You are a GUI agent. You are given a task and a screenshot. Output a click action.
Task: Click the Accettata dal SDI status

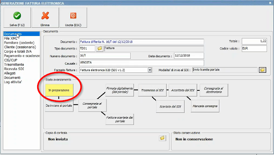point(183,90)
